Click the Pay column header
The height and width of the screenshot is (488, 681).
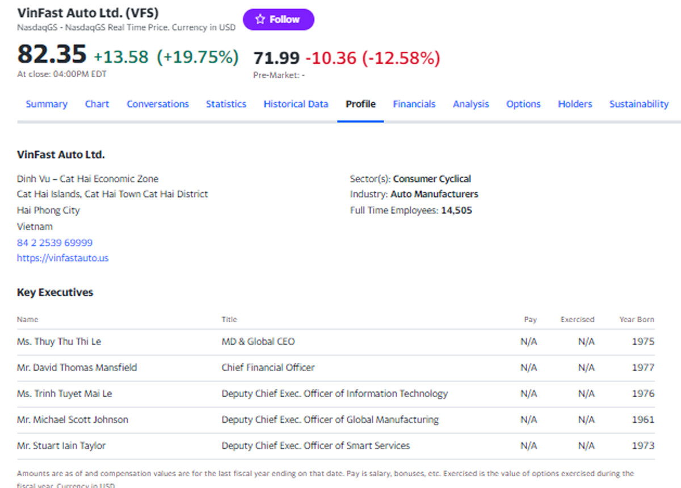pos(530,319)
